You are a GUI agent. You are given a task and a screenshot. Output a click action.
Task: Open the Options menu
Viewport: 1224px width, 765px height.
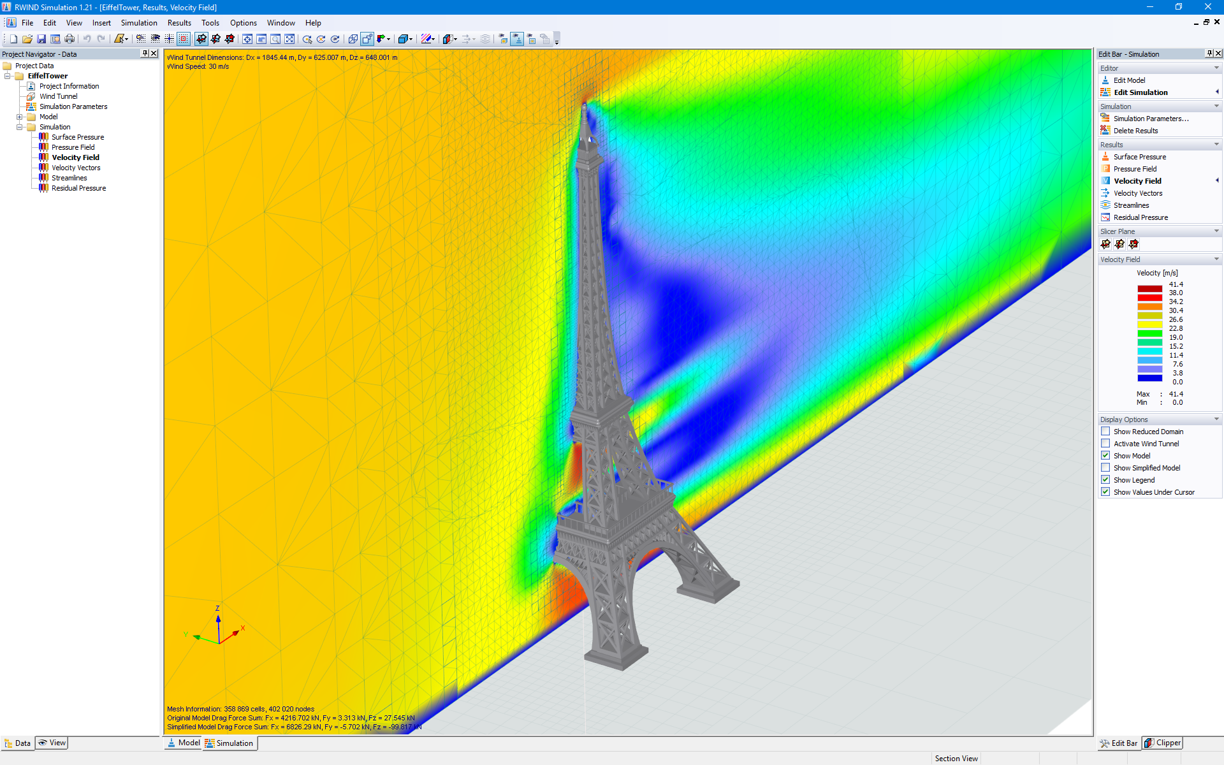click(244, 23)
